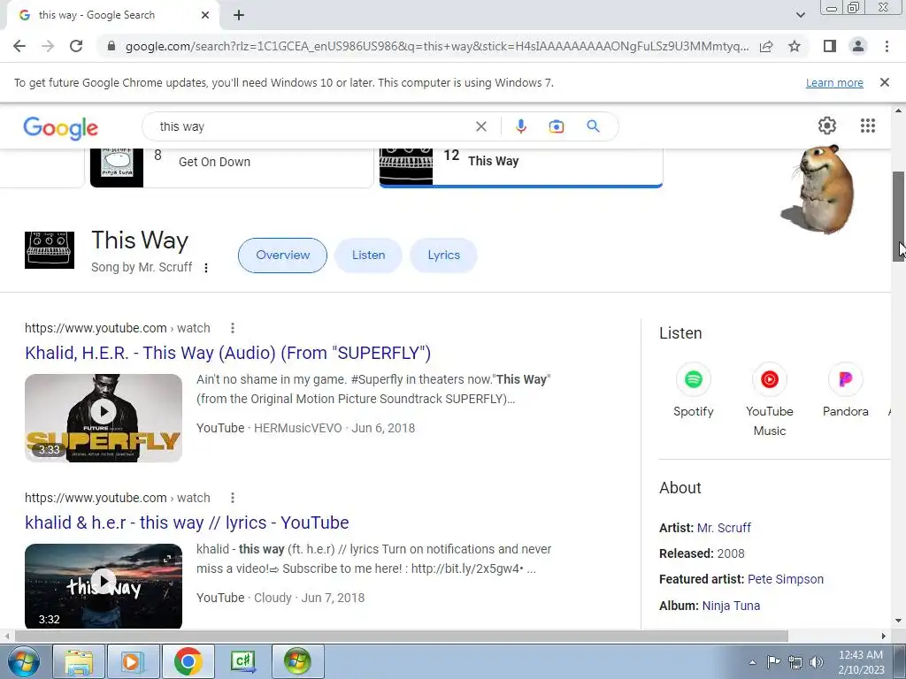
Task: Open the volume control in tray
Action: point(817,662)
